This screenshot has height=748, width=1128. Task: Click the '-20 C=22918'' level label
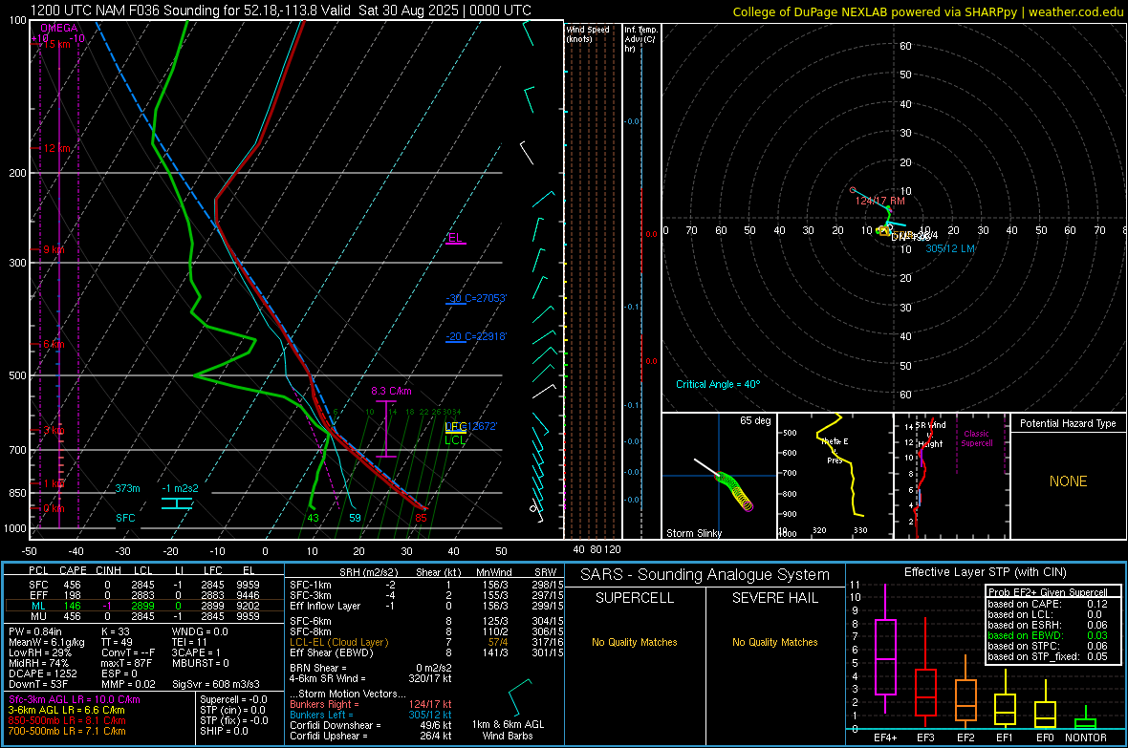[476, 336]
